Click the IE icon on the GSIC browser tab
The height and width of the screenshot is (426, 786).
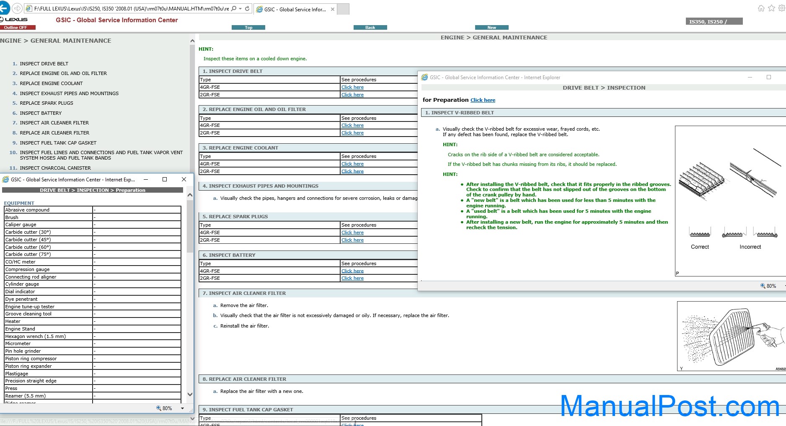tap(259, 9)
